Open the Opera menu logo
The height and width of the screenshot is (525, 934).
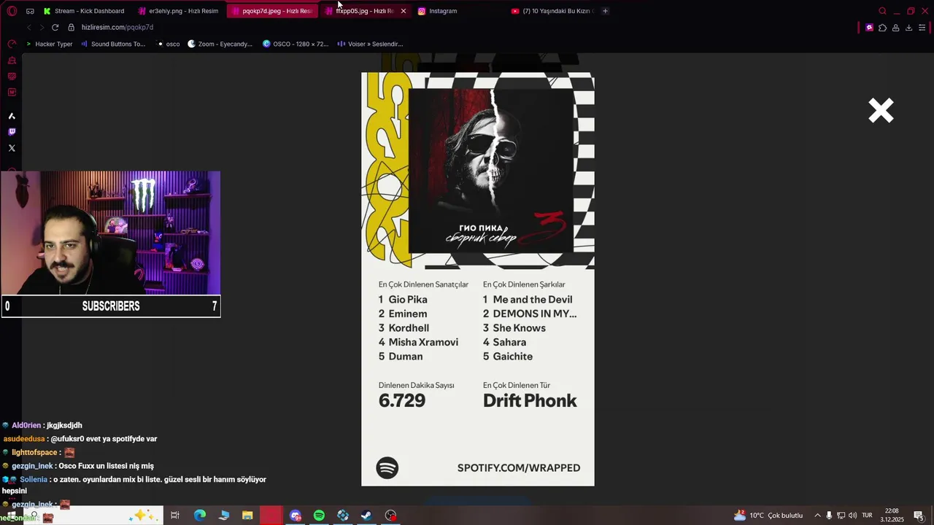12,11
